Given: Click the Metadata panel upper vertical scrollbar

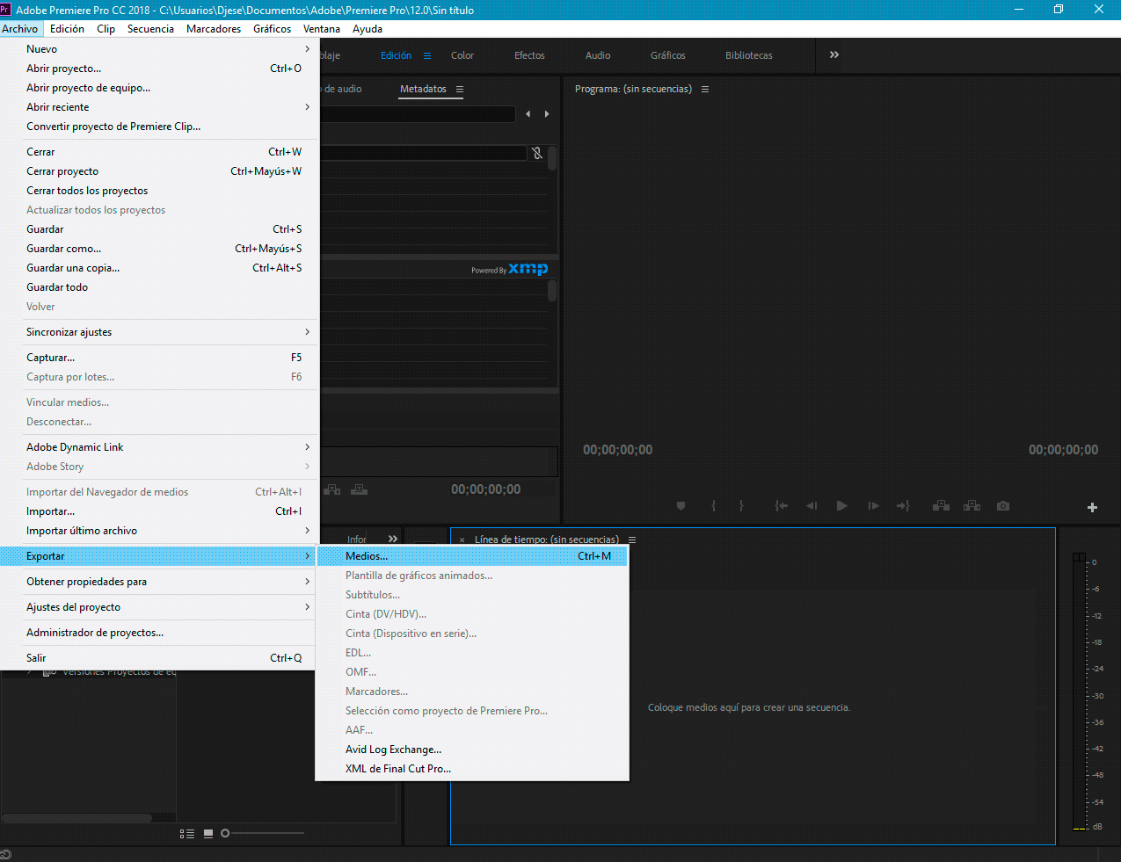Looking at the screenshot, I should pyautogui.click(x=552, y=159).
